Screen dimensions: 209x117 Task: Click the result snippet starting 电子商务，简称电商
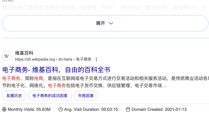pyautogui.click(x=105, y=82)
